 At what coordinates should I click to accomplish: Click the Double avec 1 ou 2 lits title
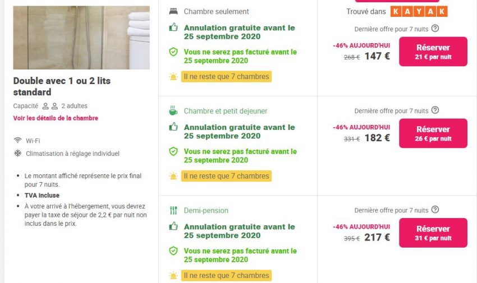[x=62, y=86]
